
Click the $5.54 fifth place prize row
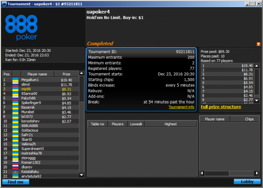(228, 83)
